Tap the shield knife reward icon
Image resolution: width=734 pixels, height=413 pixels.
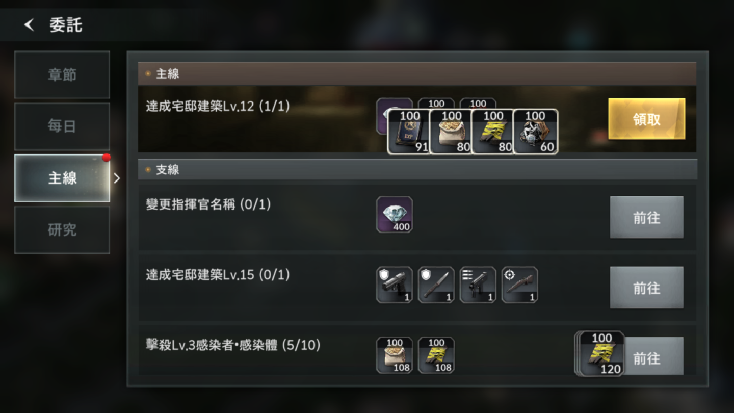click(436, 285)
